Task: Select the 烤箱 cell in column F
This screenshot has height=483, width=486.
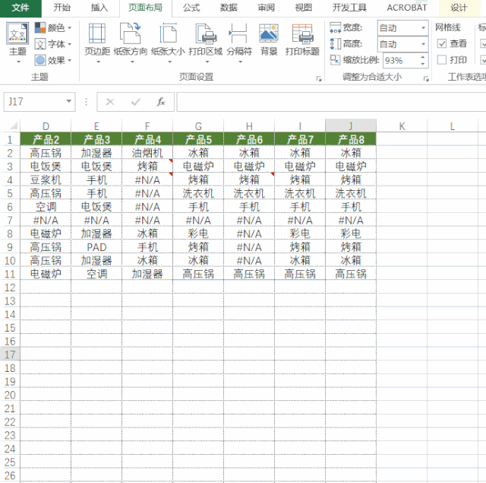Action: tap(147, 167)
